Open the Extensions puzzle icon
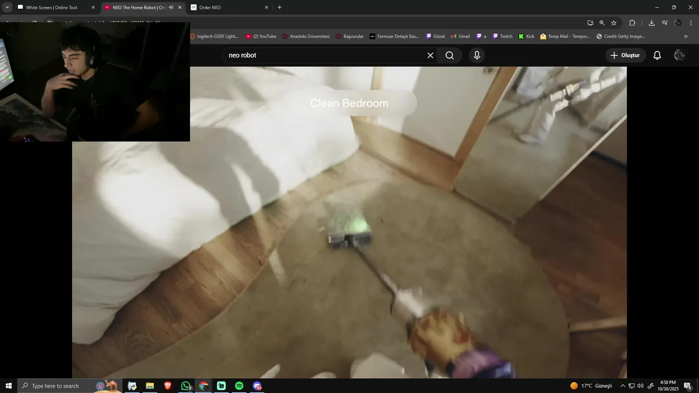Viewport: 699px width, 393px height. click(632, 23)
